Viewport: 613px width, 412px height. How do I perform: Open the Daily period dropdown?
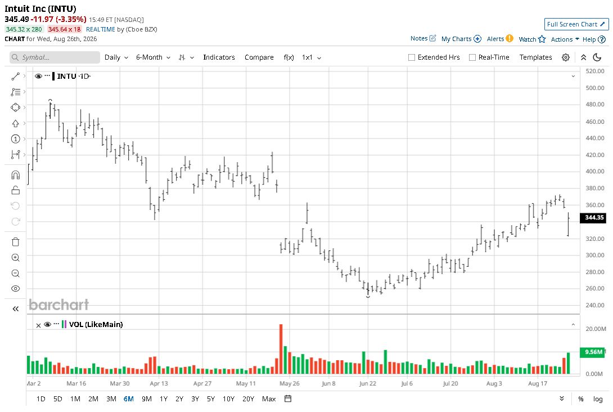[x=116, y=57]
